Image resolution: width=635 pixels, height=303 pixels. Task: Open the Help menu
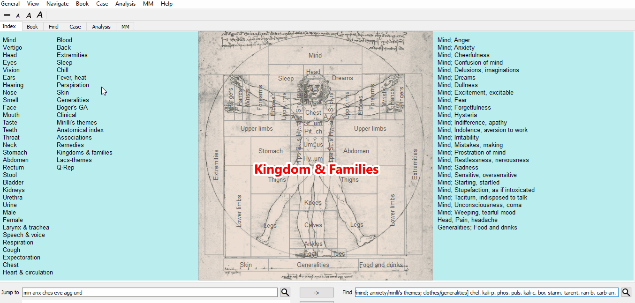166,4
